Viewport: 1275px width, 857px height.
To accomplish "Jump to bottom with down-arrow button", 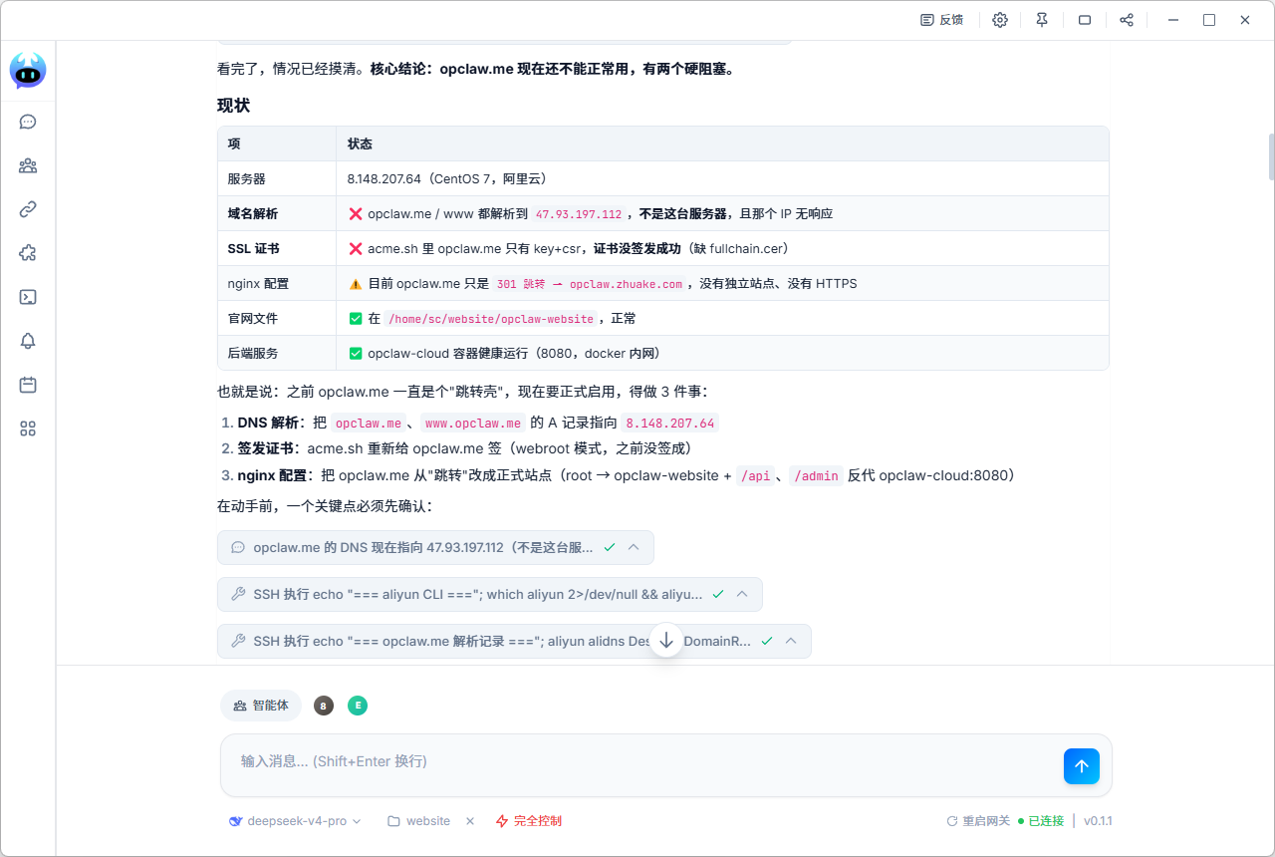I will (x=666, y=640).
